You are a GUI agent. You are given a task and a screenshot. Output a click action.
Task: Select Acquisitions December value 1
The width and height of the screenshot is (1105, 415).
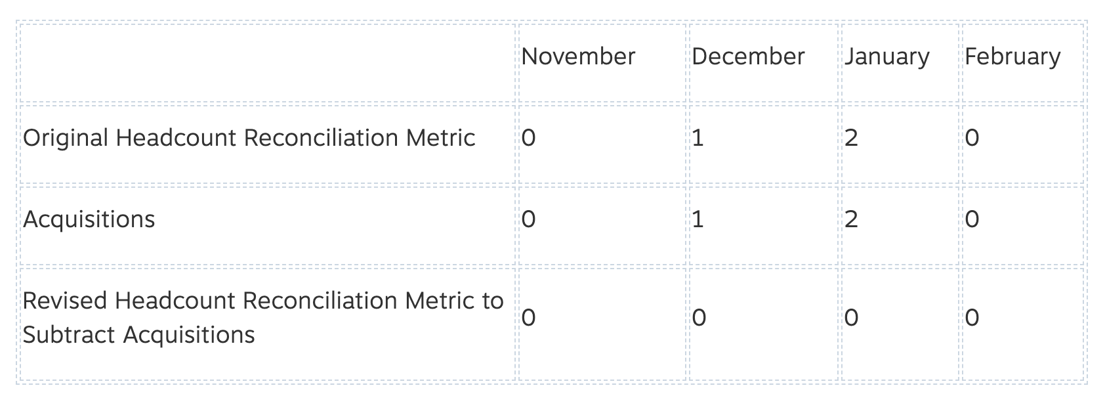764,227
